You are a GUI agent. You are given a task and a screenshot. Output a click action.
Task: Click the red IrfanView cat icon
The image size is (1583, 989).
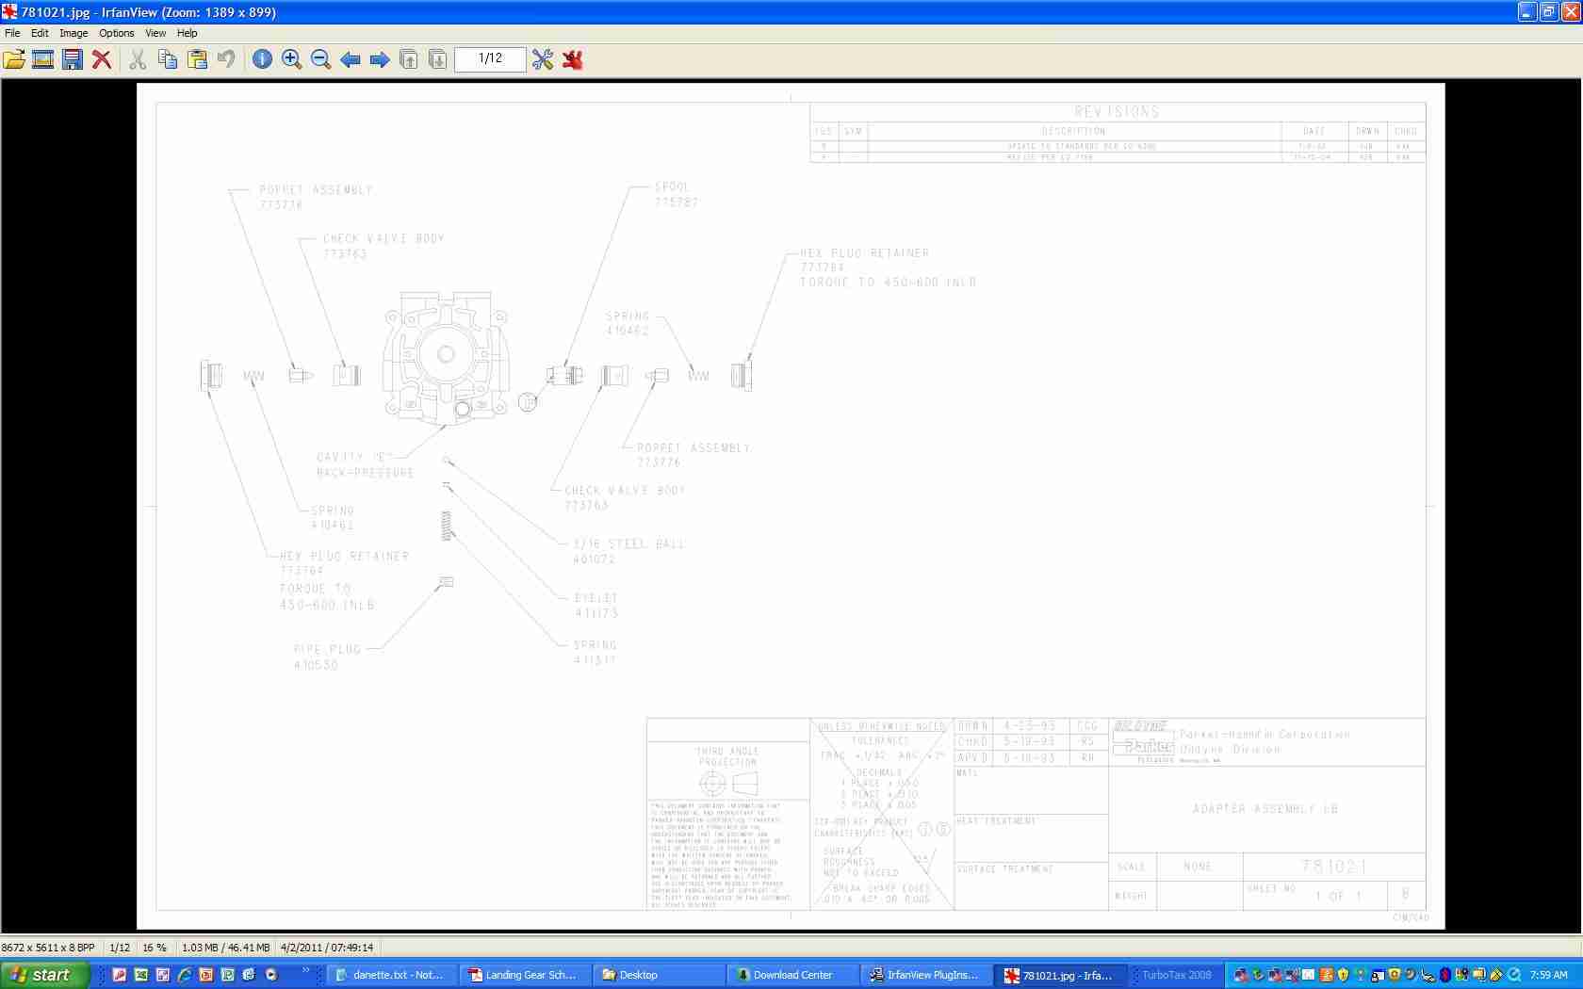pos(572,59)
